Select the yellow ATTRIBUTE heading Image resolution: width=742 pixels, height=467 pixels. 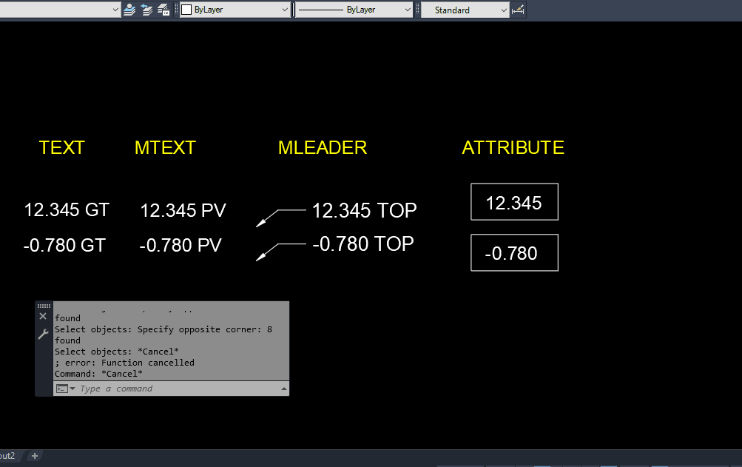[513, 148]
